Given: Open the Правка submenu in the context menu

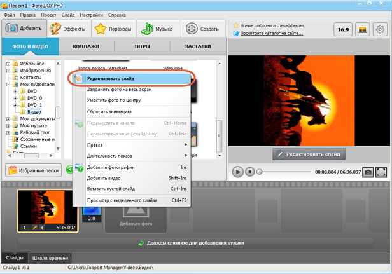Looking at the screenshot, I should click(x=131, y=145).
